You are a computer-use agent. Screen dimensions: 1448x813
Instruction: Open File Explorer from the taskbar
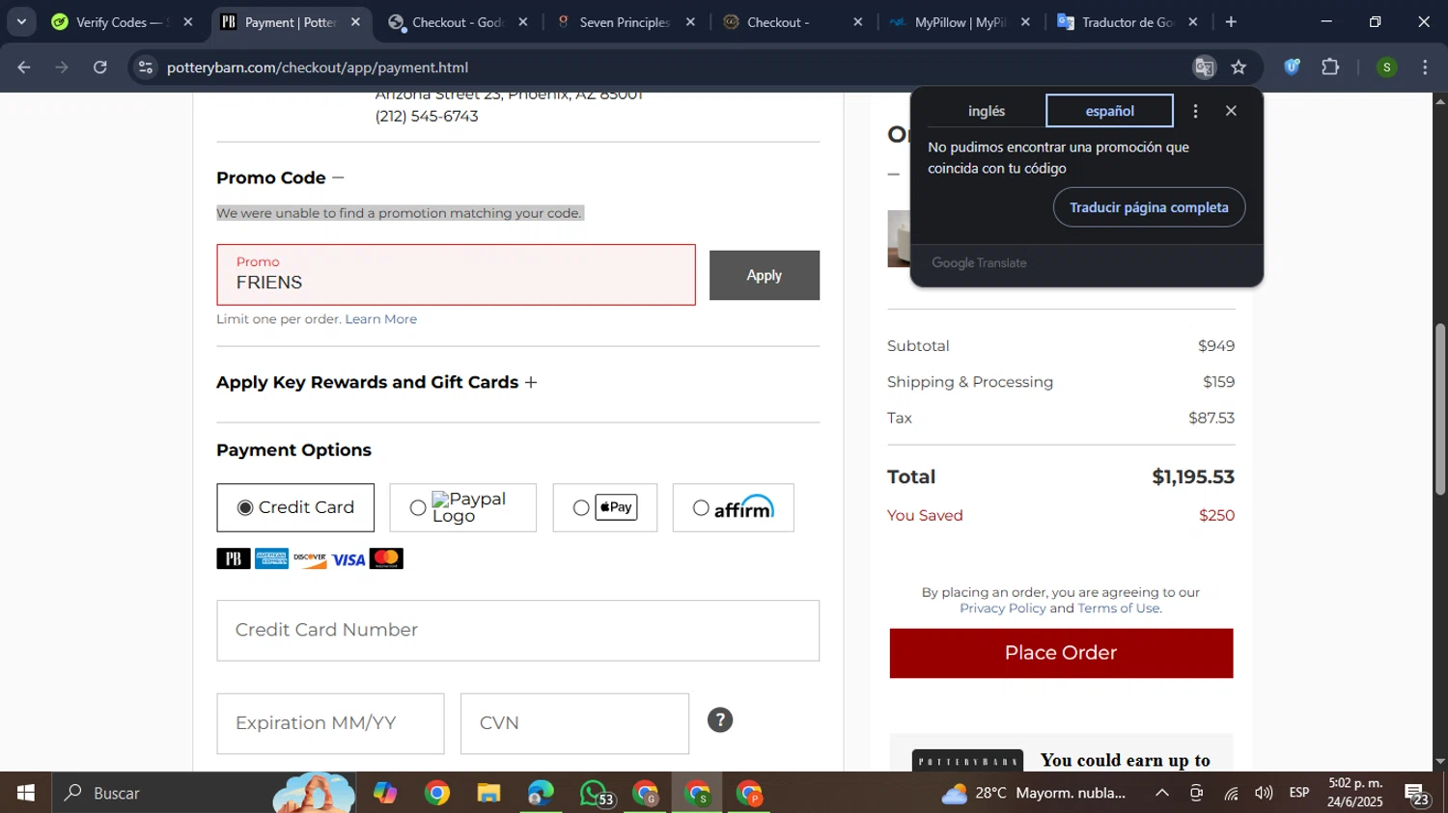coord(488,793)
